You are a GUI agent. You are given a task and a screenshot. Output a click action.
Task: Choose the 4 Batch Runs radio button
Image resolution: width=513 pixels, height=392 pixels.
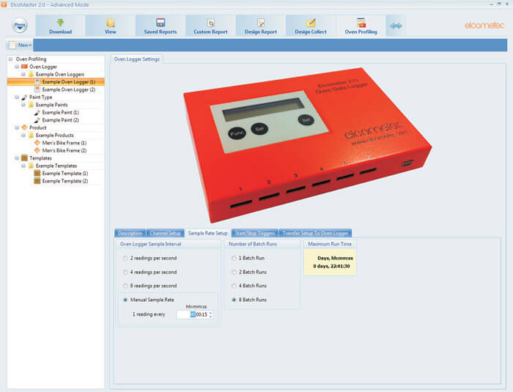pyautogui.click(x=234, y=286)
